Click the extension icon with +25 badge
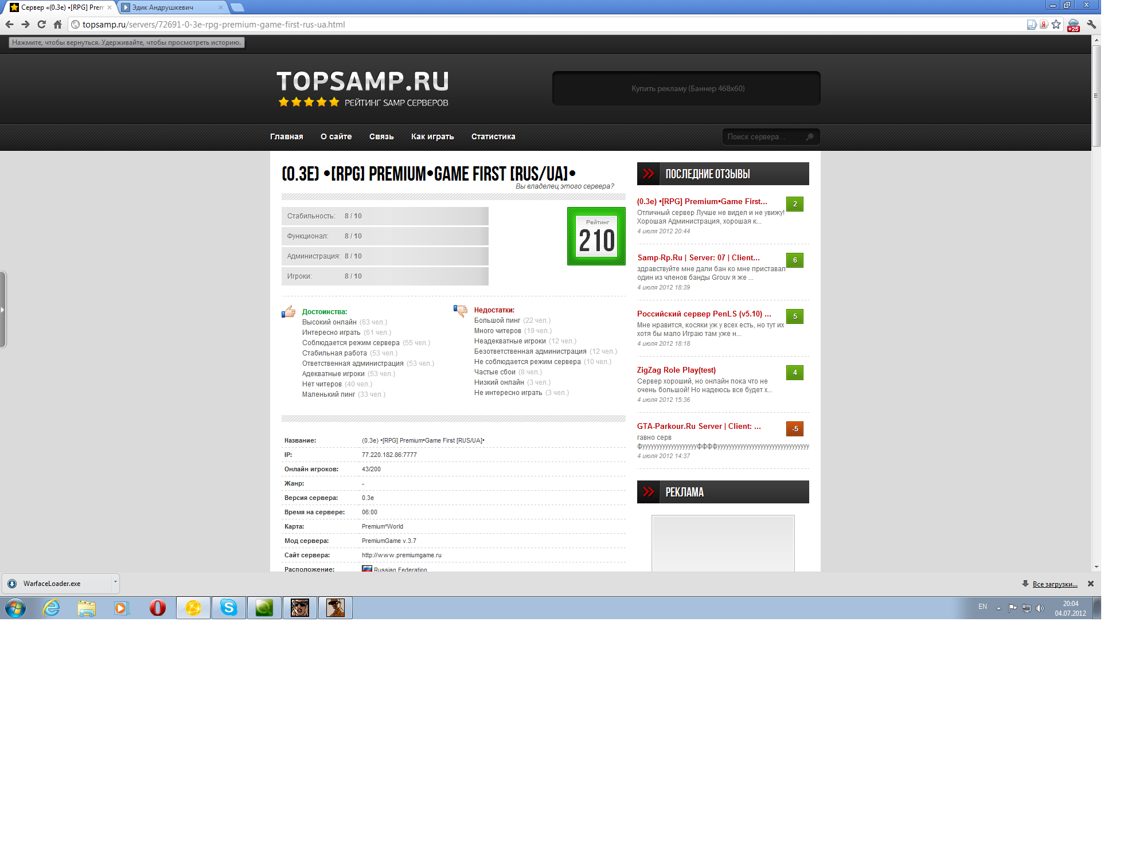 1074,25
